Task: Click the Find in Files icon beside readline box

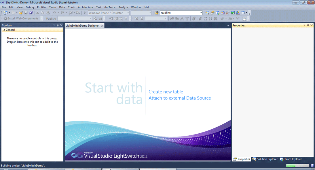Action: [x=157, y=13]
